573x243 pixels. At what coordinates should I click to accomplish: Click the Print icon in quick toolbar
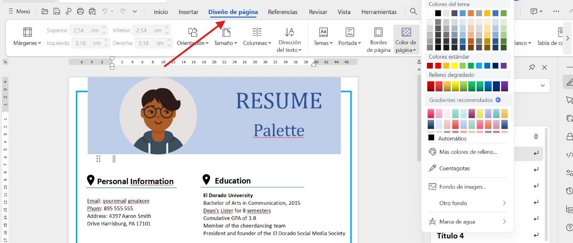tap(80, 11)
